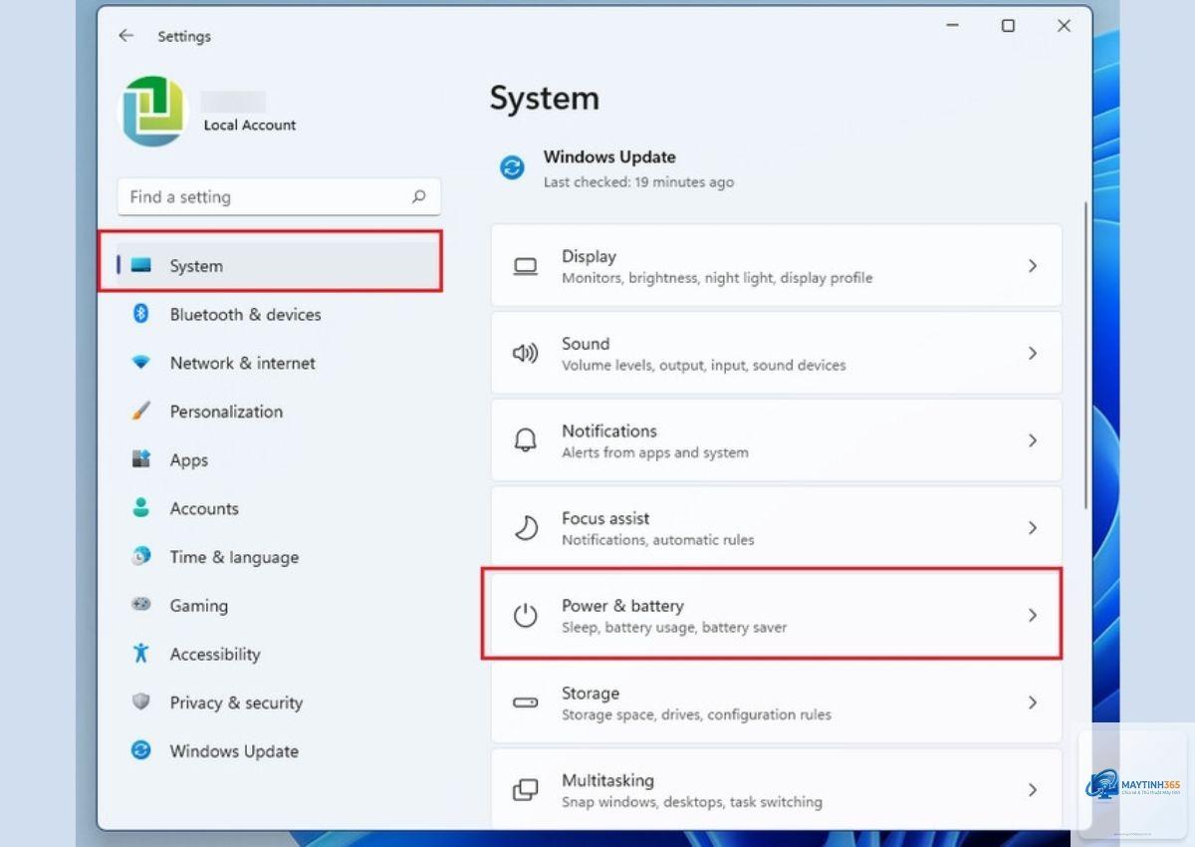Open Storage settings label
1195x847 pixels.
click(591, 693)
